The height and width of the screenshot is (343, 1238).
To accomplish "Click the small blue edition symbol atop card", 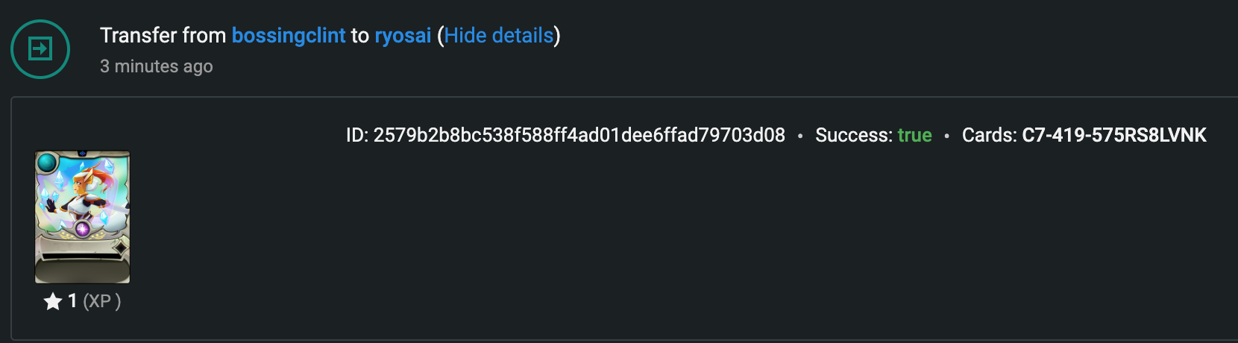I will pos(82,154).
